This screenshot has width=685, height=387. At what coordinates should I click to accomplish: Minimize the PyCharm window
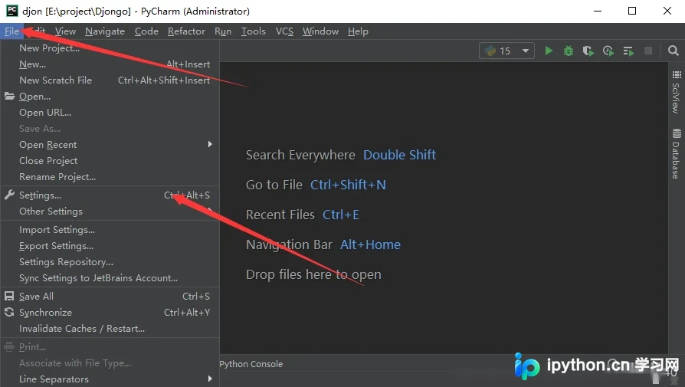coord(598,11)
